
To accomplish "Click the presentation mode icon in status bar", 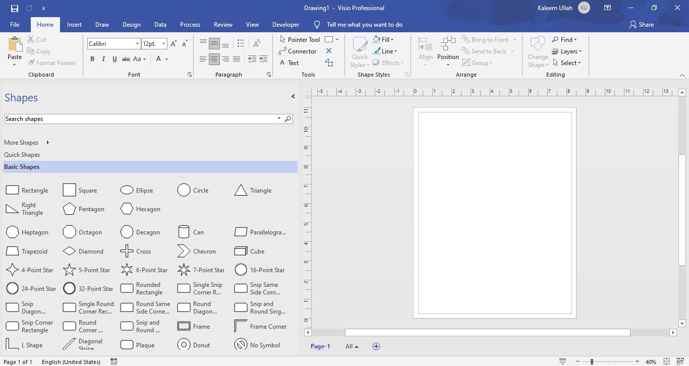I will [561, 361].
